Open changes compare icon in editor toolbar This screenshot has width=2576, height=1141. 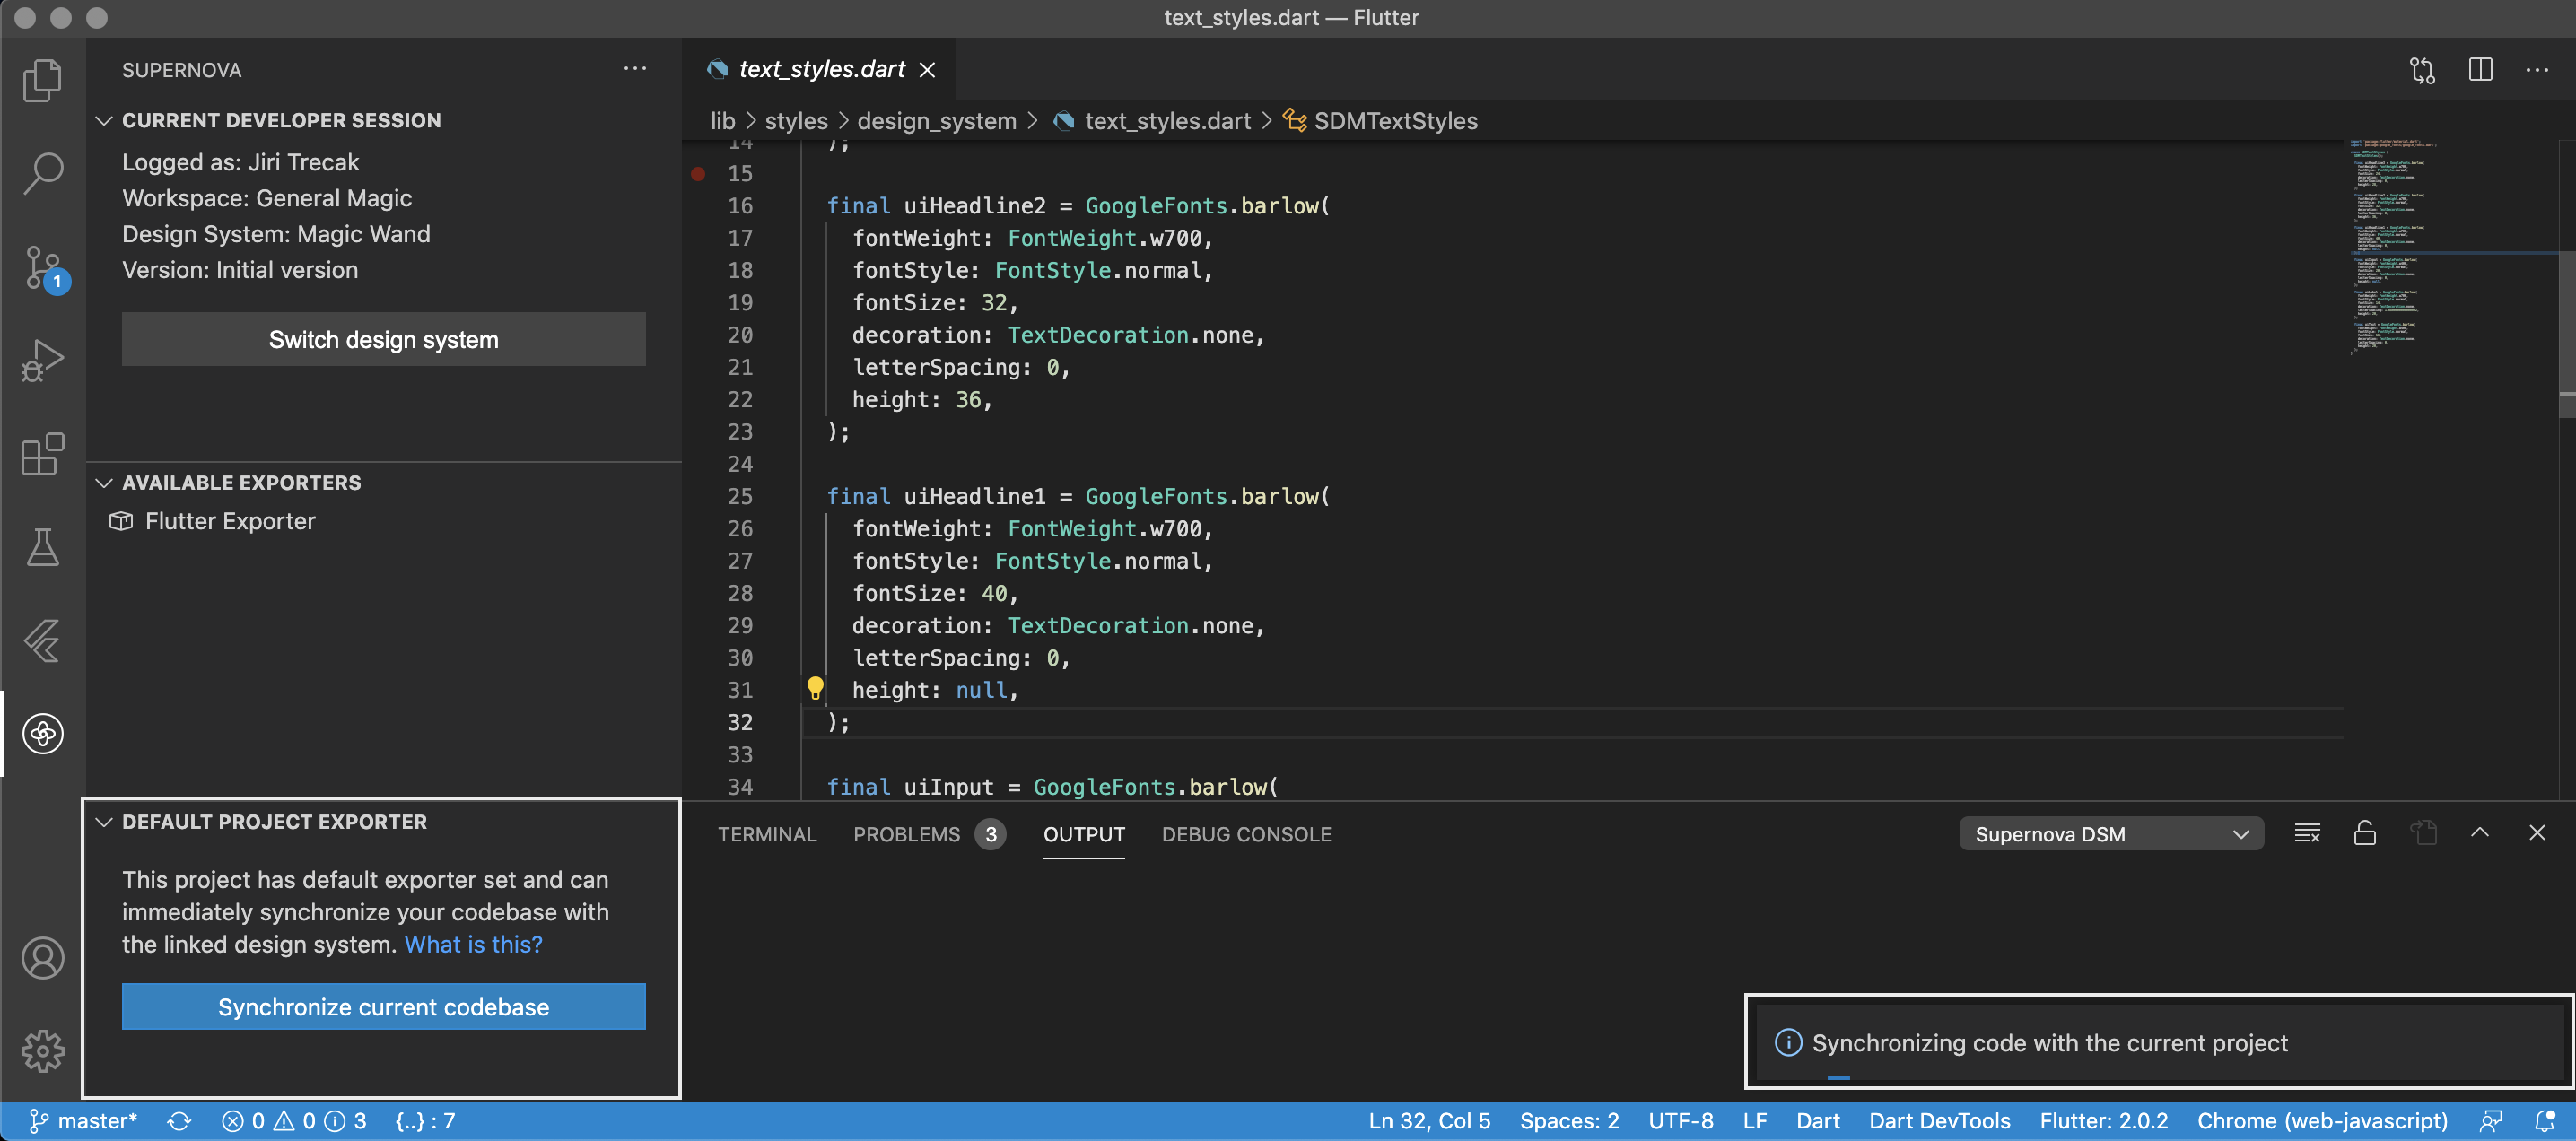(2422, 70)
